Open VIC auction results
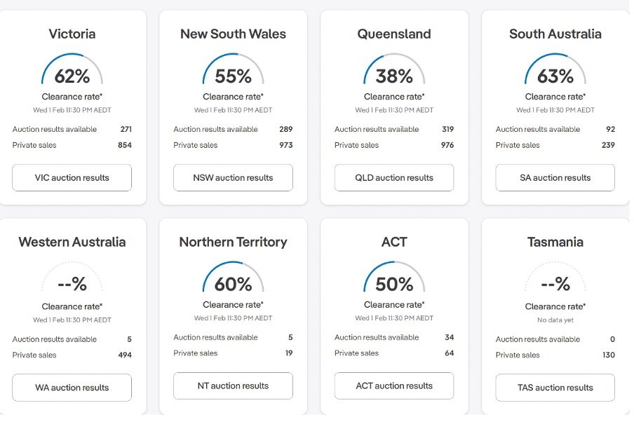This screenshot has height=422, width=634. 72,177
